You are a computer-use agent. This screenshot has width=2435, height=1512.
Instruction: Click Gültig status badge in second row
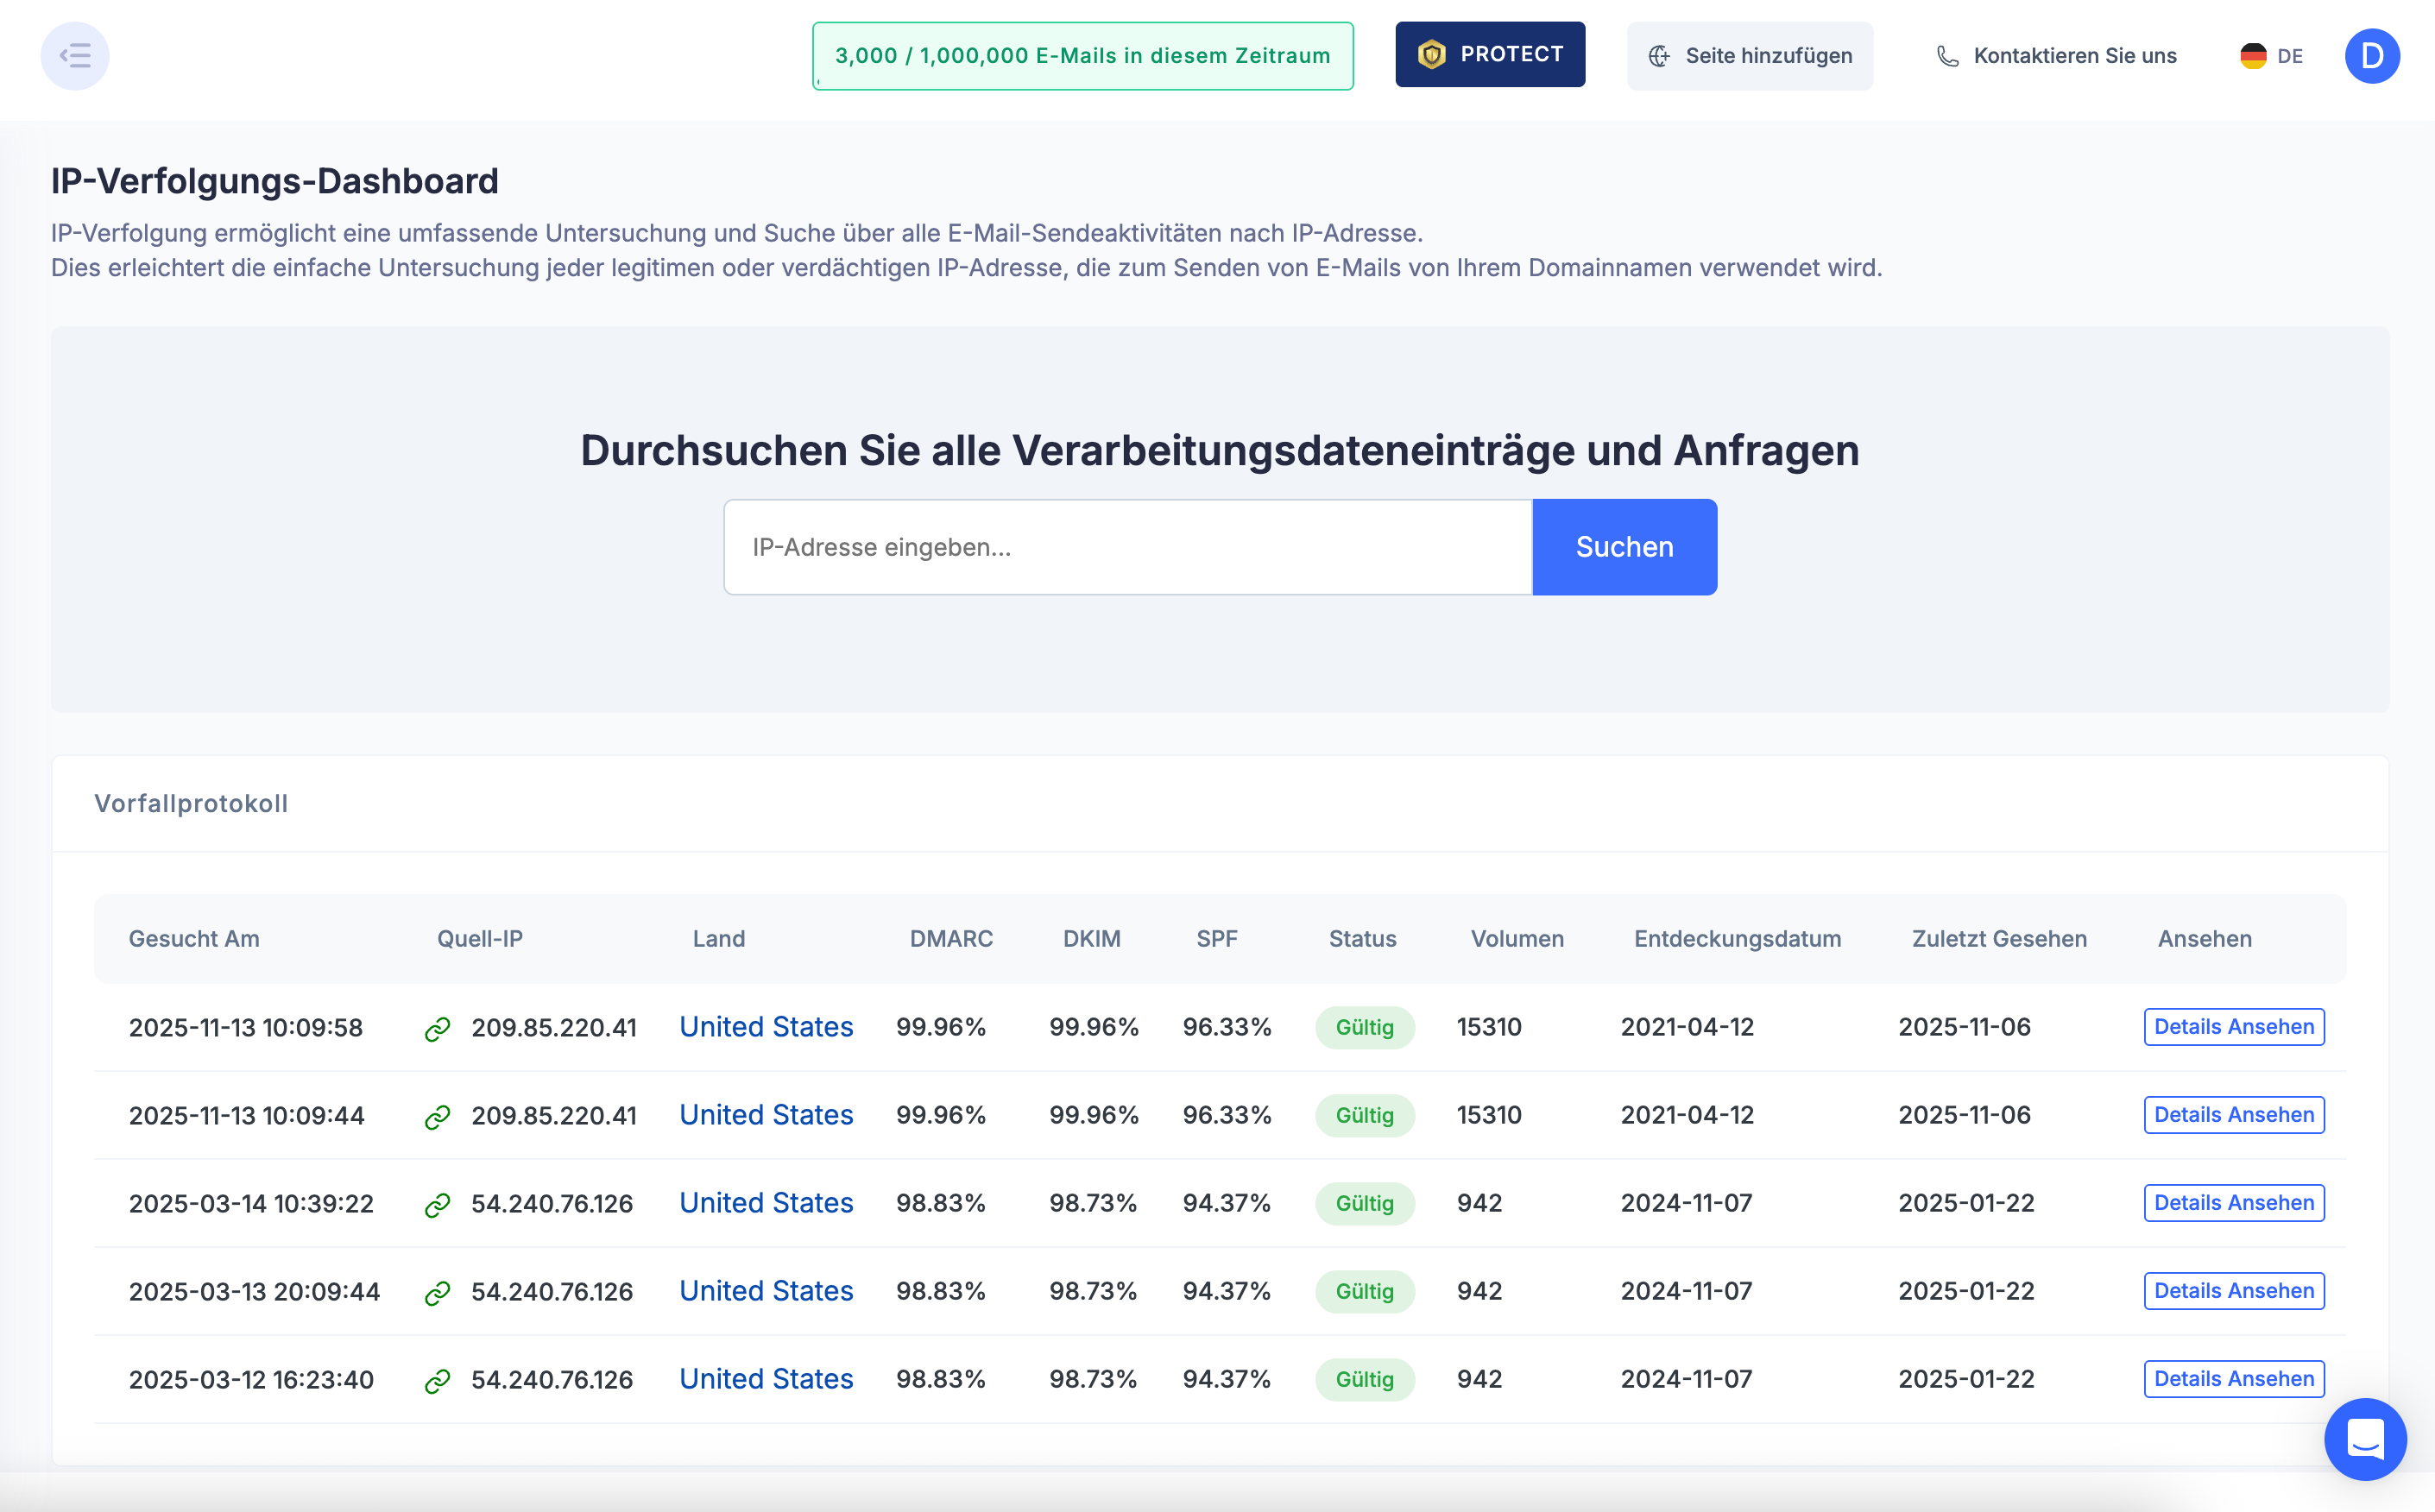click(1364, 1116)
